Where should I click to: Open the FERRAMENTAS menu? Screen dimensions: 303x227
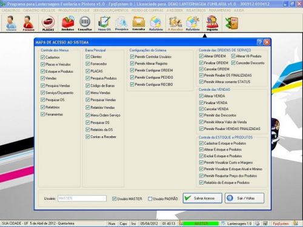[219, 10]
